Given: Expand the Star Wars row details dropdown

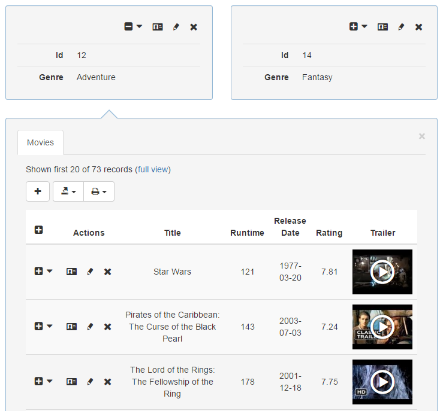Looking at the screenshot, I should point(44,272).
